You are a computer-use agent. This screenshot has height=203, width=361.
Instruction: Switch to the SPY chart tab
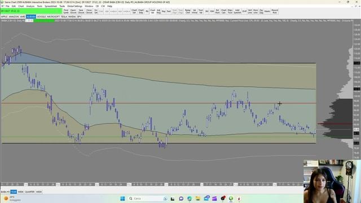point(79,16)
